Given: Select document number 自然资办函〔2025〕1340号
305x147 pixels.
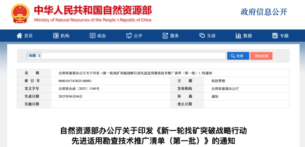Looking at the screenshot, I should pyautogui.click(x=79, y=89).
